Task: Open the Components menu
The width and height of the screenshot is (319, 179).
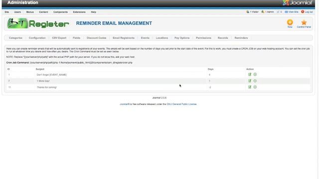Action: [x=60, y=12]
